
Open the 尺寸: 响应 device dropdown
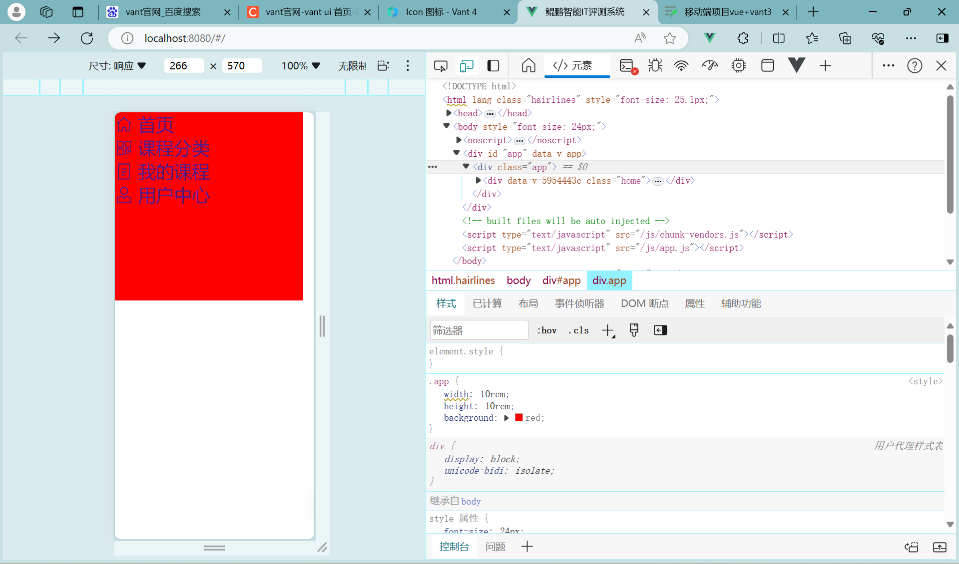tap(117, 65)
